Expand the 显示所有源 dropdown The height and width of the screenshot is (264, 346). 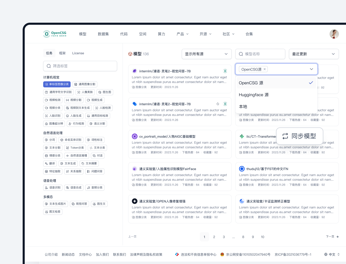click(x=206, y=54)
